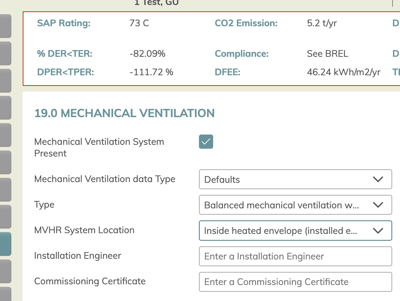This screenshot has height=301, width=400.
Task: Click the CO2 Emission label
Action: click(x=246, y=23)
